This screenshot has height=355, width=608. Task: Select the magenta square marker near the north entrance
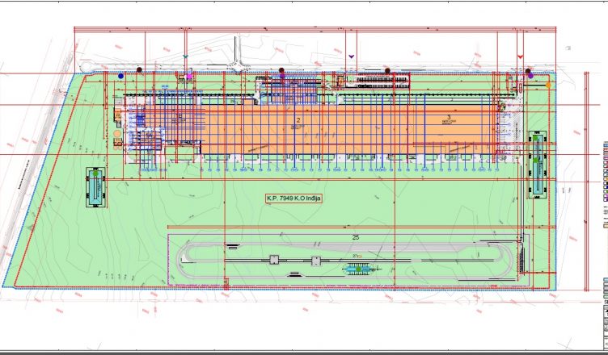(x=190, y=75)
